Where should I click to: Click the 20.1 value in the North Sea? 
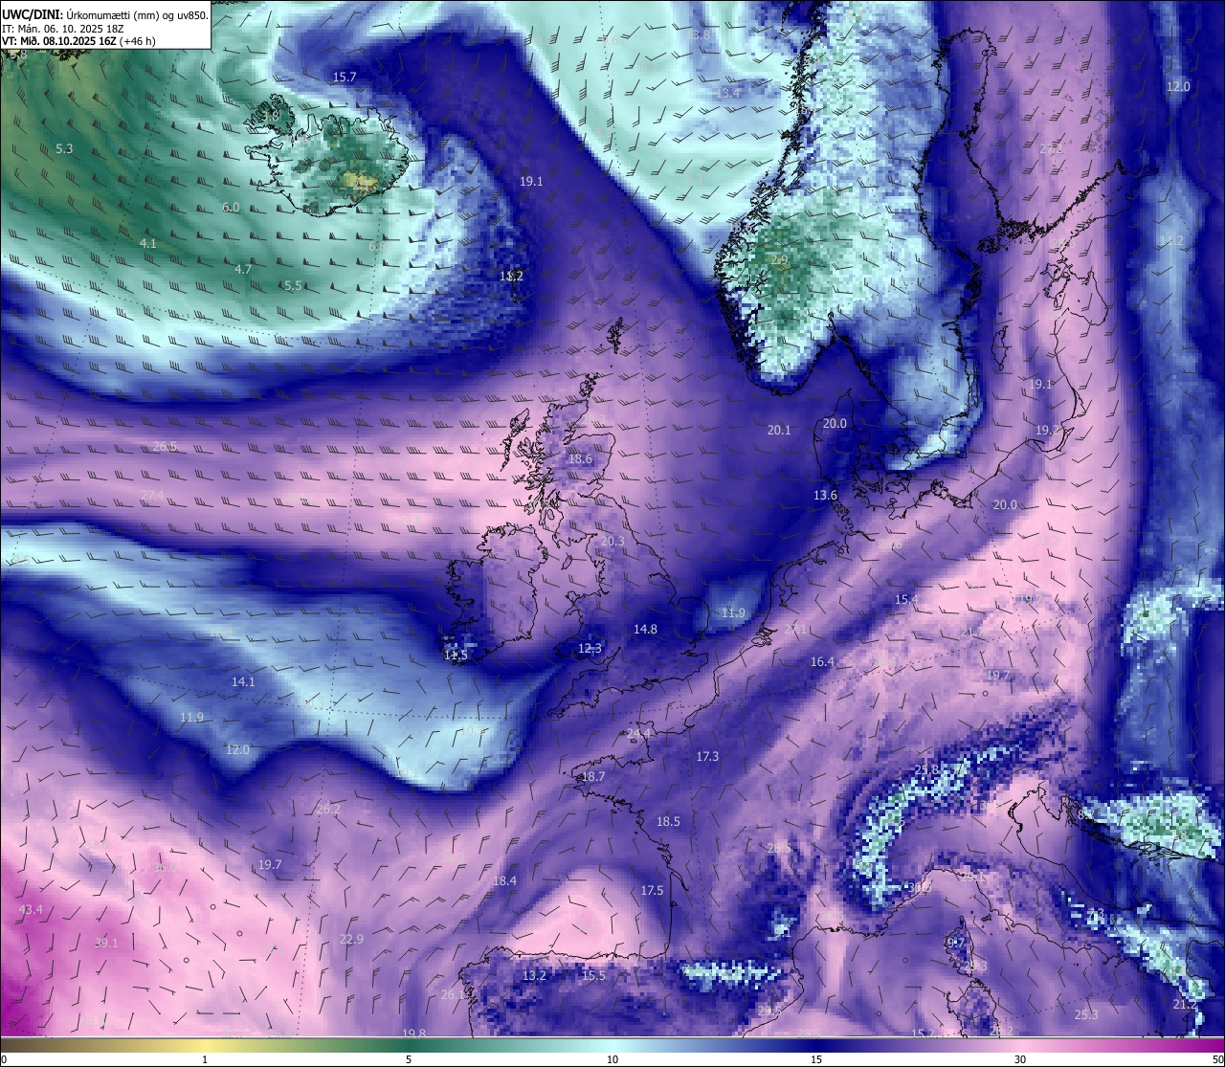[x=779, y=431]
